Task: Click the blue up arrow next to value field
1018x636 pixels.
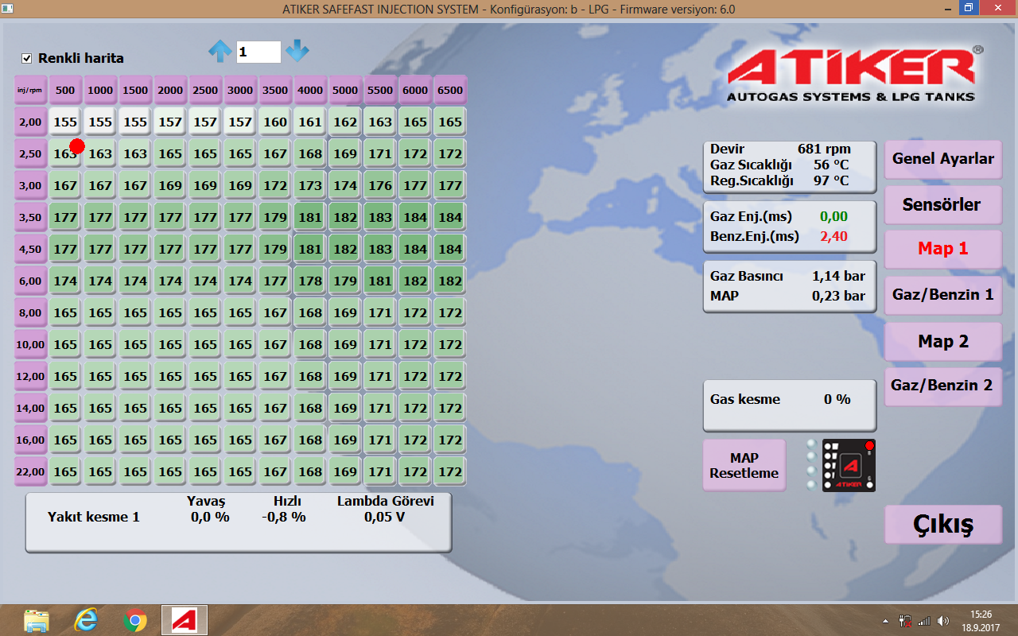Action: (x=220, y=52)
